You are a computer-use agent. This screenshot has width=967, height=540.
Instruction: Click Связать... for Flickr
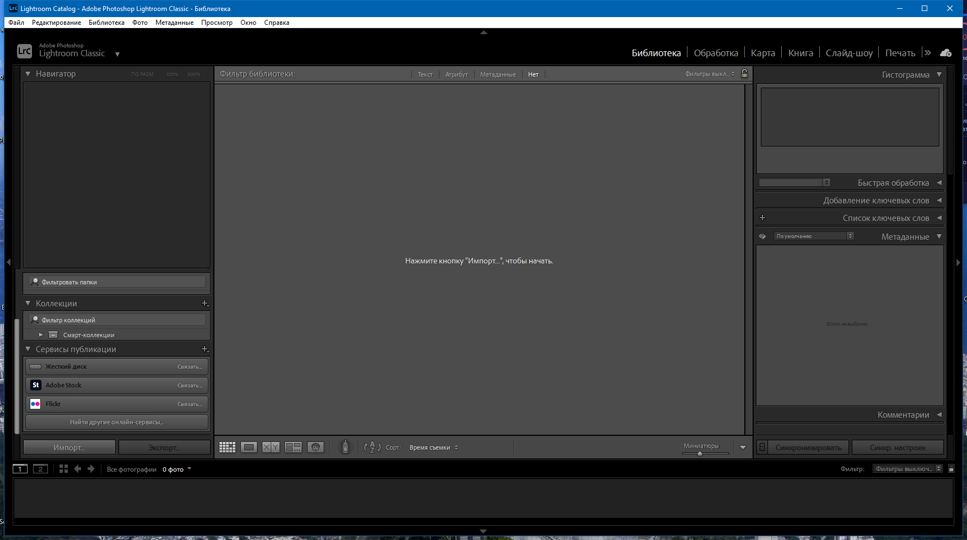190,404
